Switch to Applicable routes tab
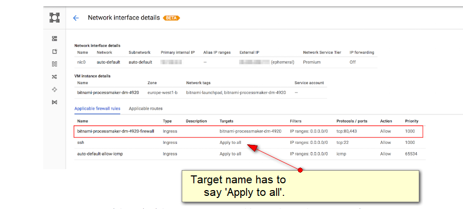The image size is (463, 209). [x=145, y=108]
